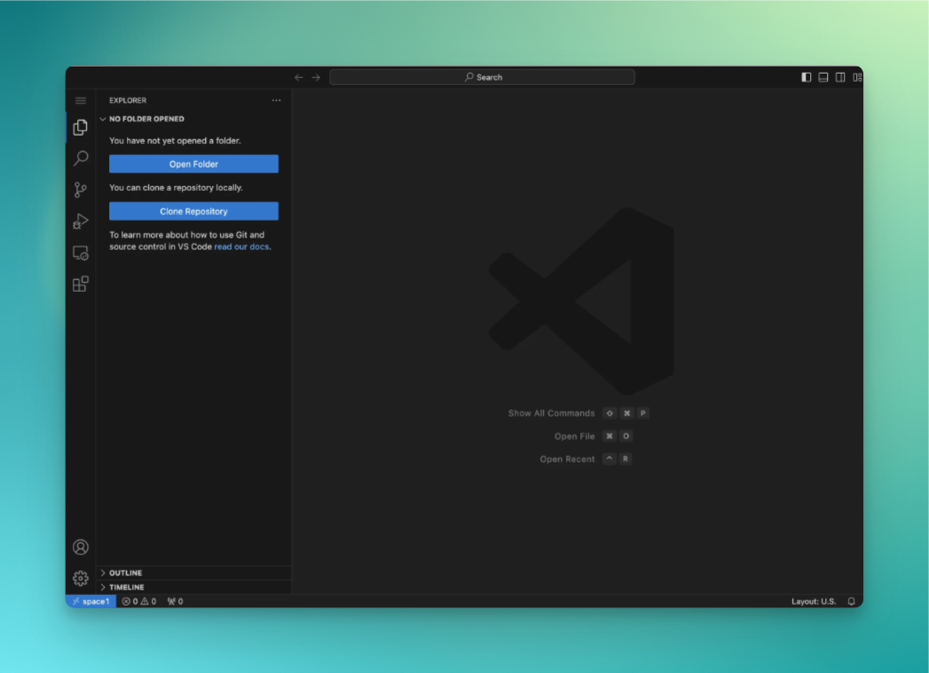Go forward with the right arrow
This screenshot has width=929, height=673.
click(316, 77)
